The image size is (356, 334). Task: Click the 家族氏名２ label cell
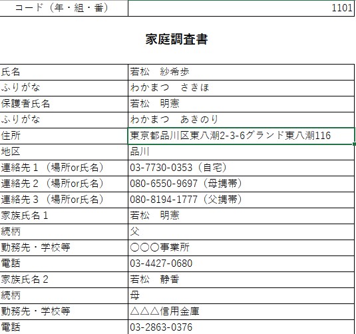point(64,279)
